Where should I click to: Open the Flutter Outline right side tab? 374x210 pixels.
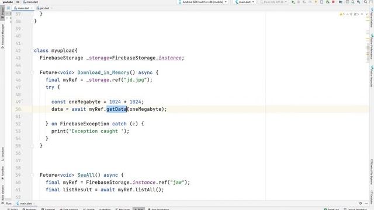coord(372,18)
